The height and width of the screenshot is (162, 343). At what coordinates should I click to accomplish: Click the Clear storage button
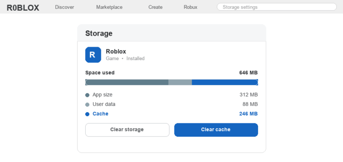click(127, 130)
